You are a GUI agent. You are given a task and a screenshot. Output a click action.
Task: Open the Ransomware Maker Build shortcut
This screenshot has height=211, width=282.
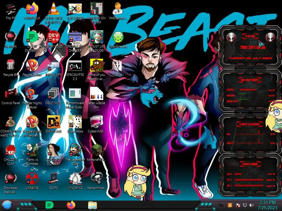pos(75,93)
